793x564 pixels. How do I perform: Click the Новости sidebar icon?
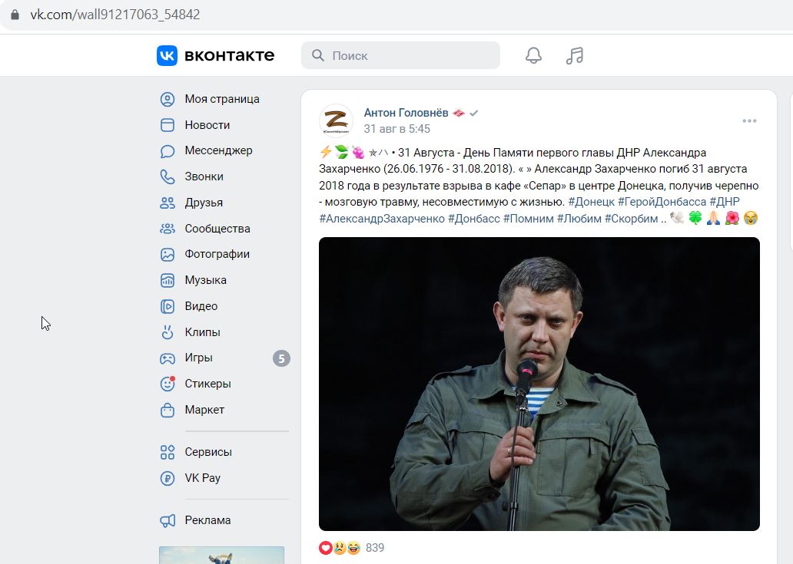point(168,125)
